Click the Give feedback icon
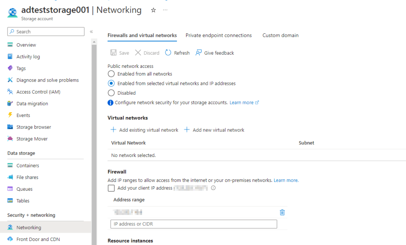This screenshot has width=406, height=245. coord(199,53)
